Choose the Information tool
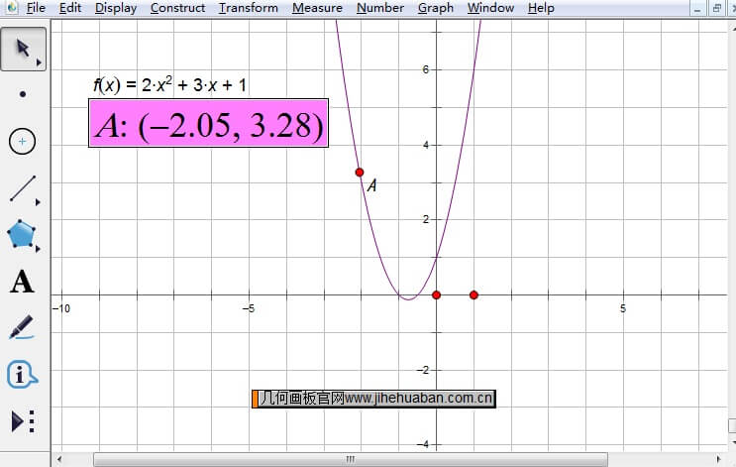This screenshot has height=467, width=736. coord(22,375)
